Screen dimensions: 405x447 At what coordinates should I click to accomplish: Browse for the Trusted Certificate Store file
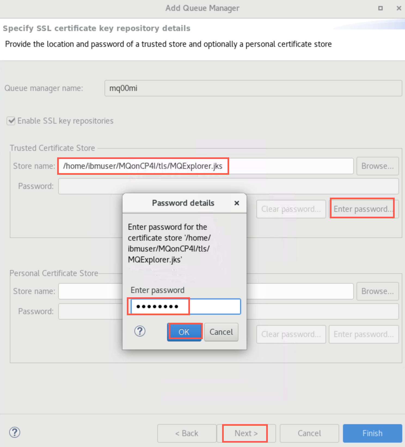click(377, 166)
